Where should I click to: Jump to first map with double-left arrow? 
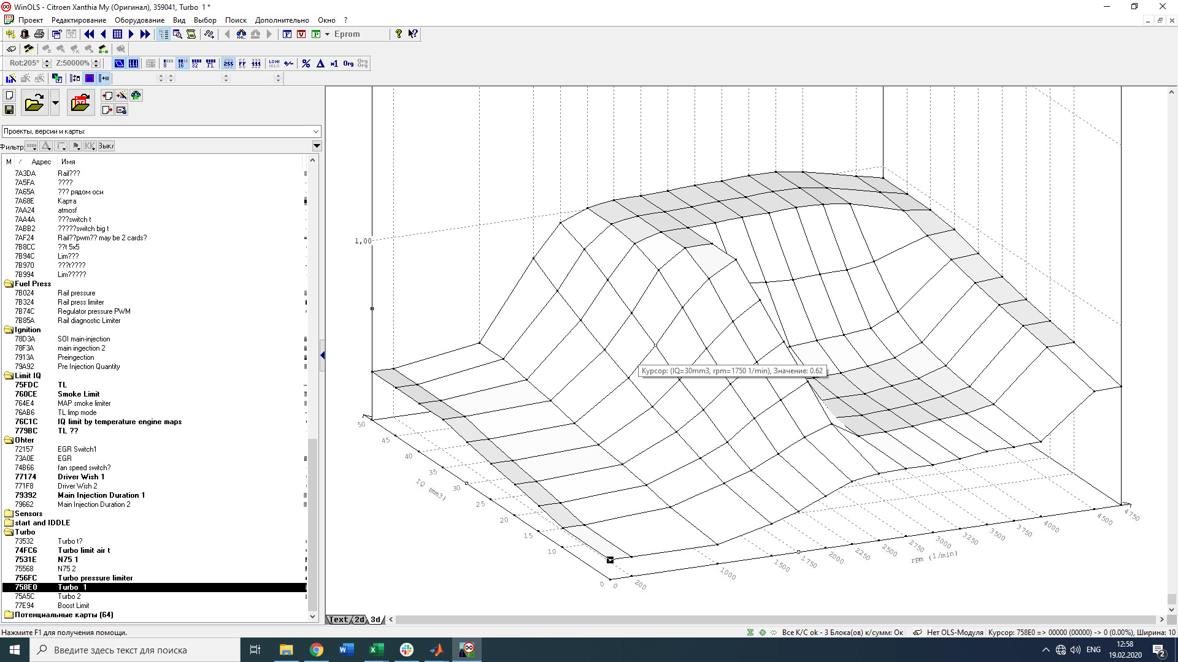click(x=90, y=34)
